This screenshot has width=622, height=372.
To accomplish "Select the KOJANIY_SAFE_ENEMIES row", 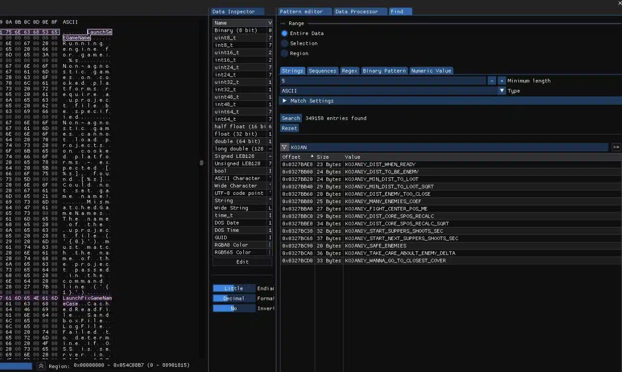I will click(451, 246).
